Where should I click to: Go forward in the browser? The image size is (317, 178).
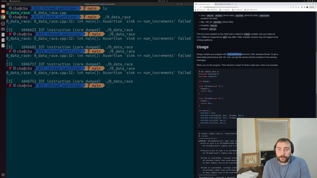[198, 7]
